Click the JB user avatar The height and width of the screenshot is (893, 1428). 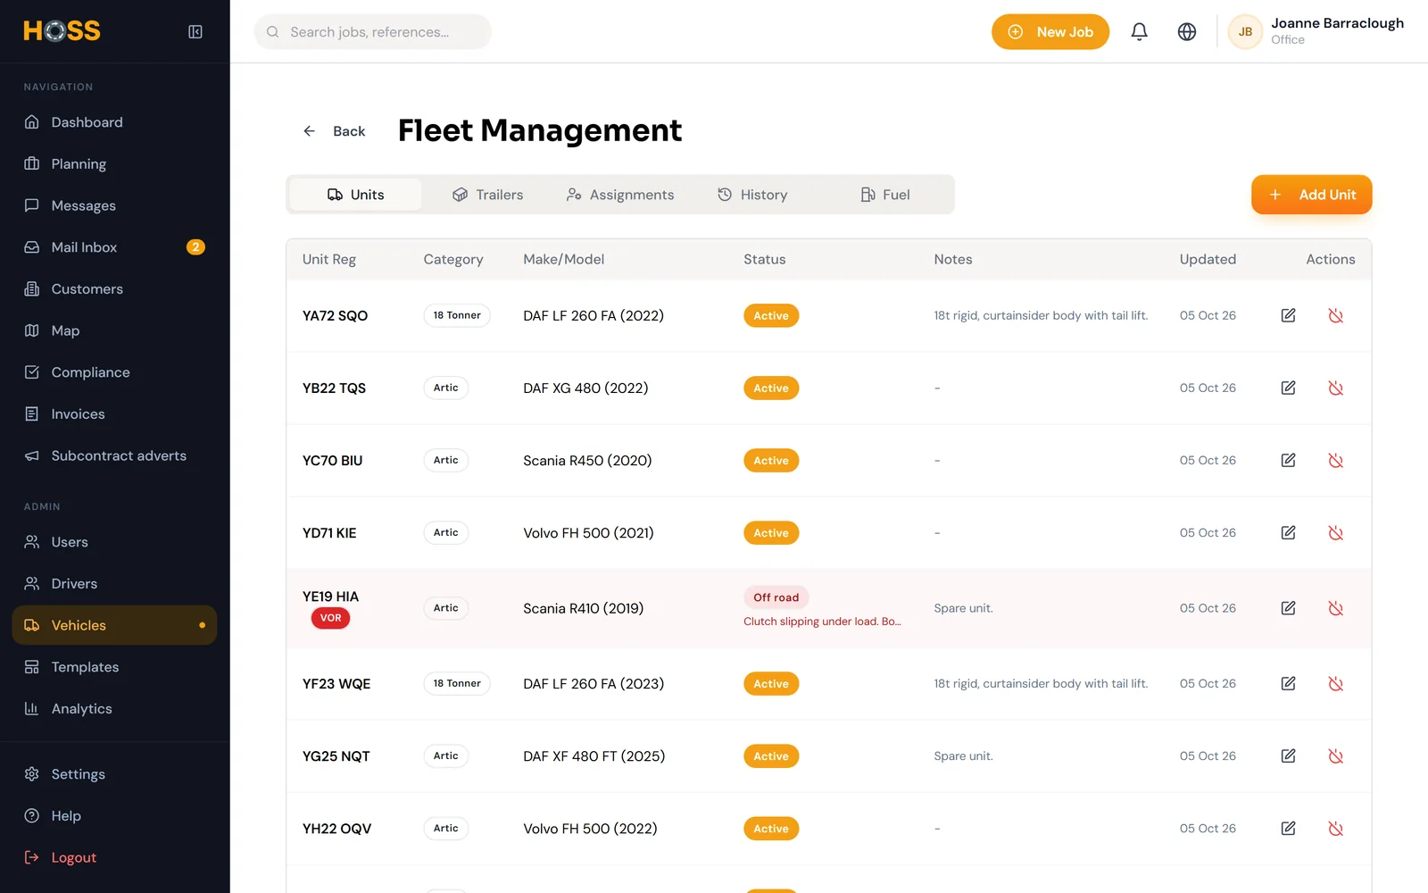click(x=1245, y=32)
